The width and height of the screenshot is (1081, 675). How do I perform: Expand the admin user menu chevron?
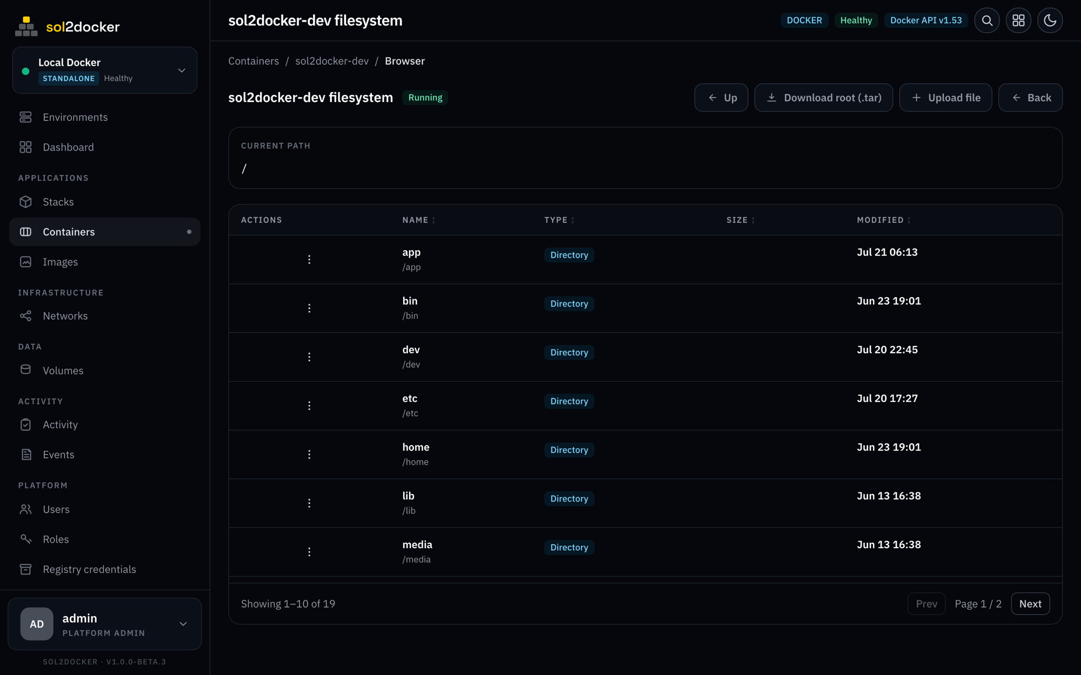[183, 624]
